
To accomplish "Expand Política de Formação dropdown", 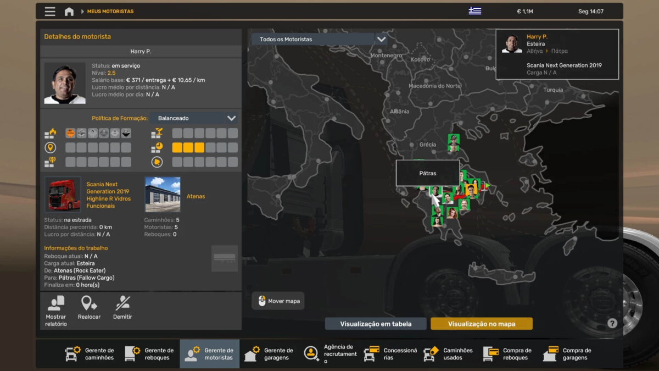I will 196,118.
